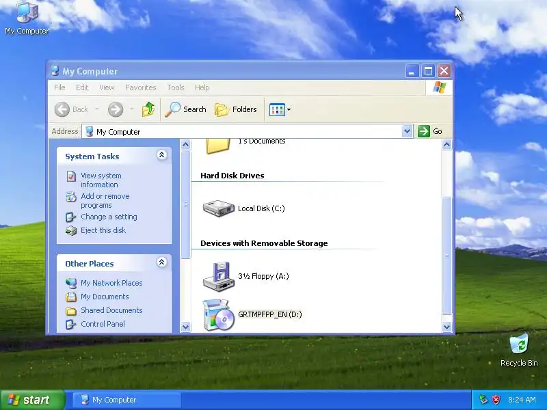Open the Shared Documents link
547x410 pixels.
point(111,310)
